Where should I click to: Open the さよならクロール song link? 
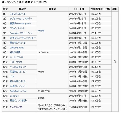[18, 14]
